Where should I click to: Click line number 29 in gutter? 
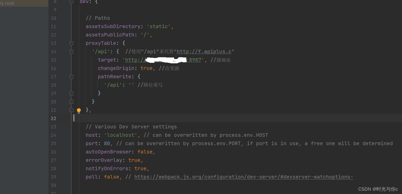pyautogui.click(x=53, y=177)
